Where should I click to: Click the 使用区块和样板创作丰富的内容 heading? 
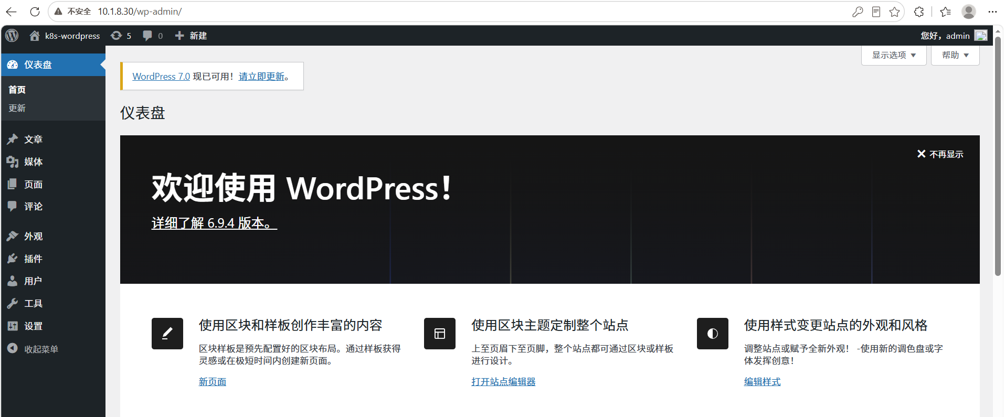(290, 325)
